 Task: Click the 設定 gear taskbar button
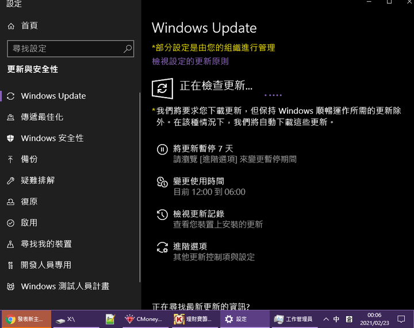[245, 319]
